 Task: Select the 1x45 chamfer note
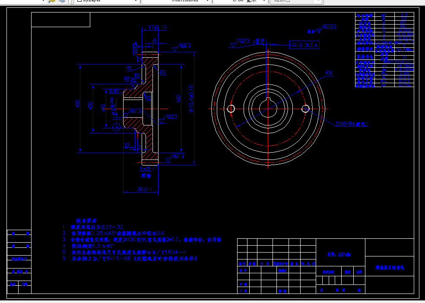point(145,169)
